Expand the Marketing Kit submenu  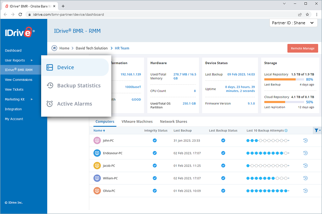(x=31, y=99)
